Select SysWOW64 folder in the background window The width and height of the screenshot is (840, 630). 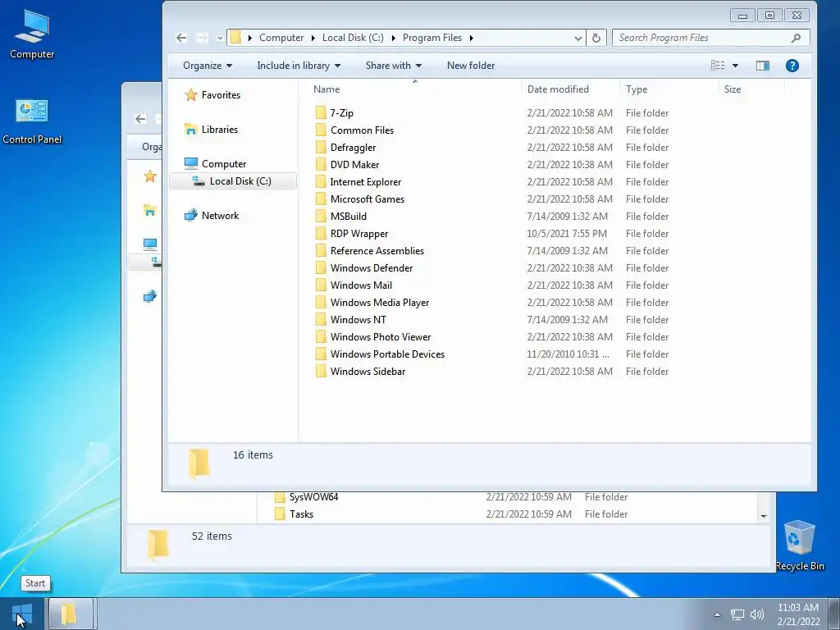tap(314, 496)
